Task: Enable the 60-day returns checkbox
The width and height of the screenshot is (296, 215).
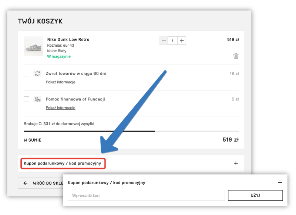Action: pyautogui.click(x=27, y=73)
